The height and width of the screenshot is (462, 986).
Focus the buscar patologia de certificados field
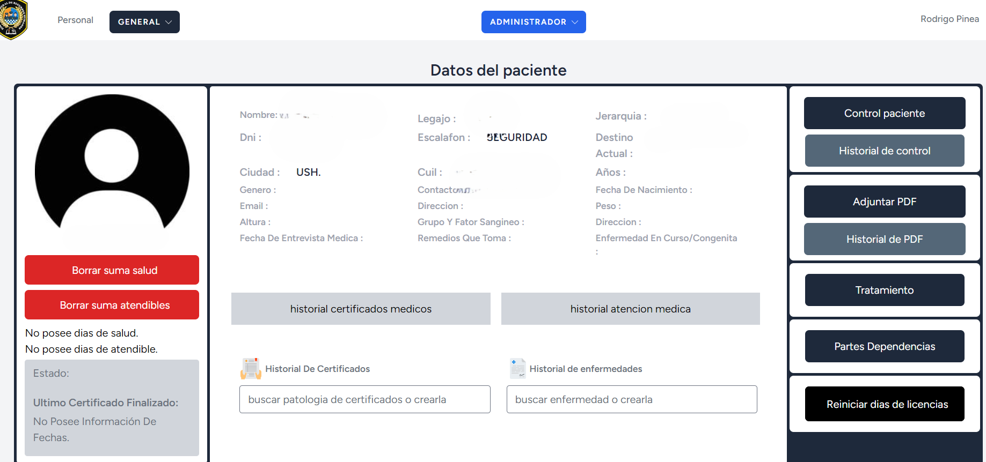pos(364,399)
